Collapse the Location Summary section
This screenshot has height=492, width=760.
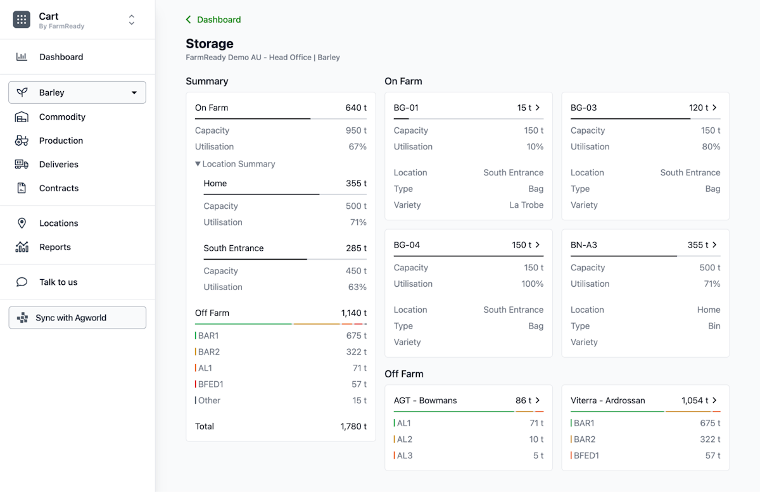tap(235, 164)
